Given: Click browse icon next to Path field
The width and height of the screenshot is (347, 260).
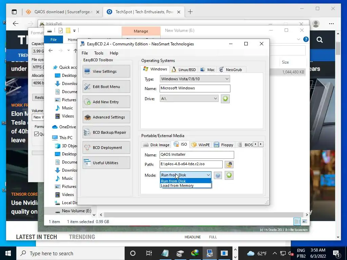Looking at the screenshot, I should (x=229, y=165).
